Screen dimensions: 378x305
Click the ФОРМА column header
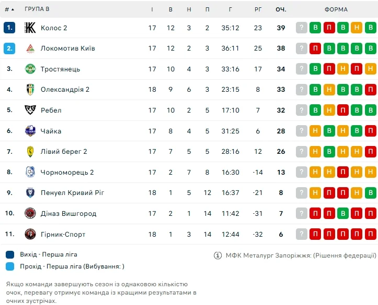pyautogui.click(x=336, y=9)
